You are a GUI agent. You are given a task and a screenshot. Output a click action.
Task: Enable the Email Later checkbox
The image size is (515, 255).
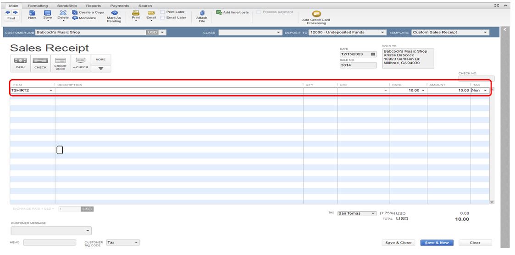(162, 18)
